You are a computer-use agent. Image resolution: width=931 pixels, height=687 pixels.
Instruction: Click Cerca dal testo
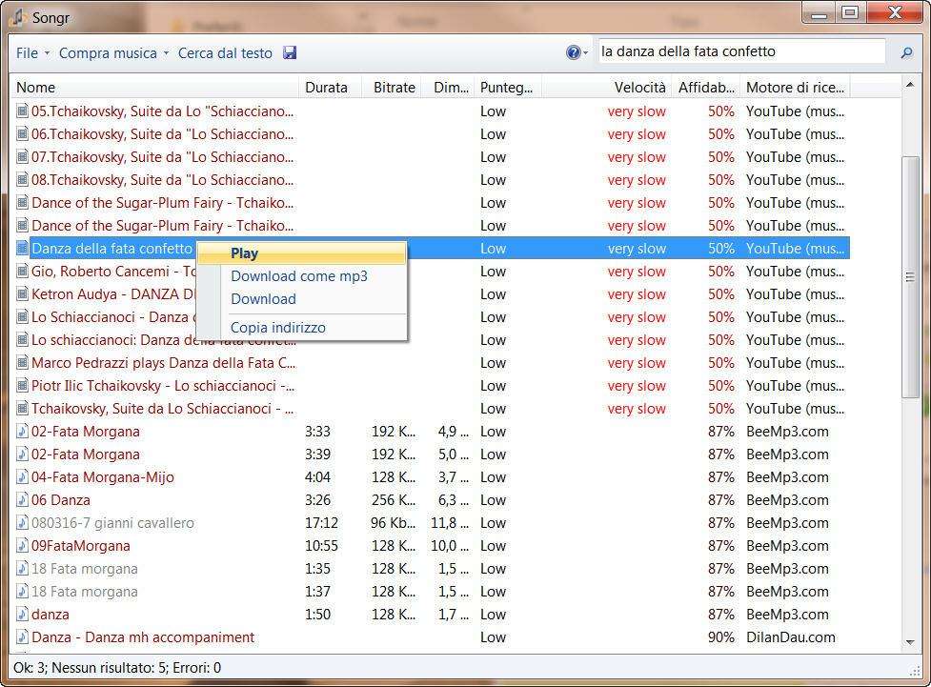point(225,52)
